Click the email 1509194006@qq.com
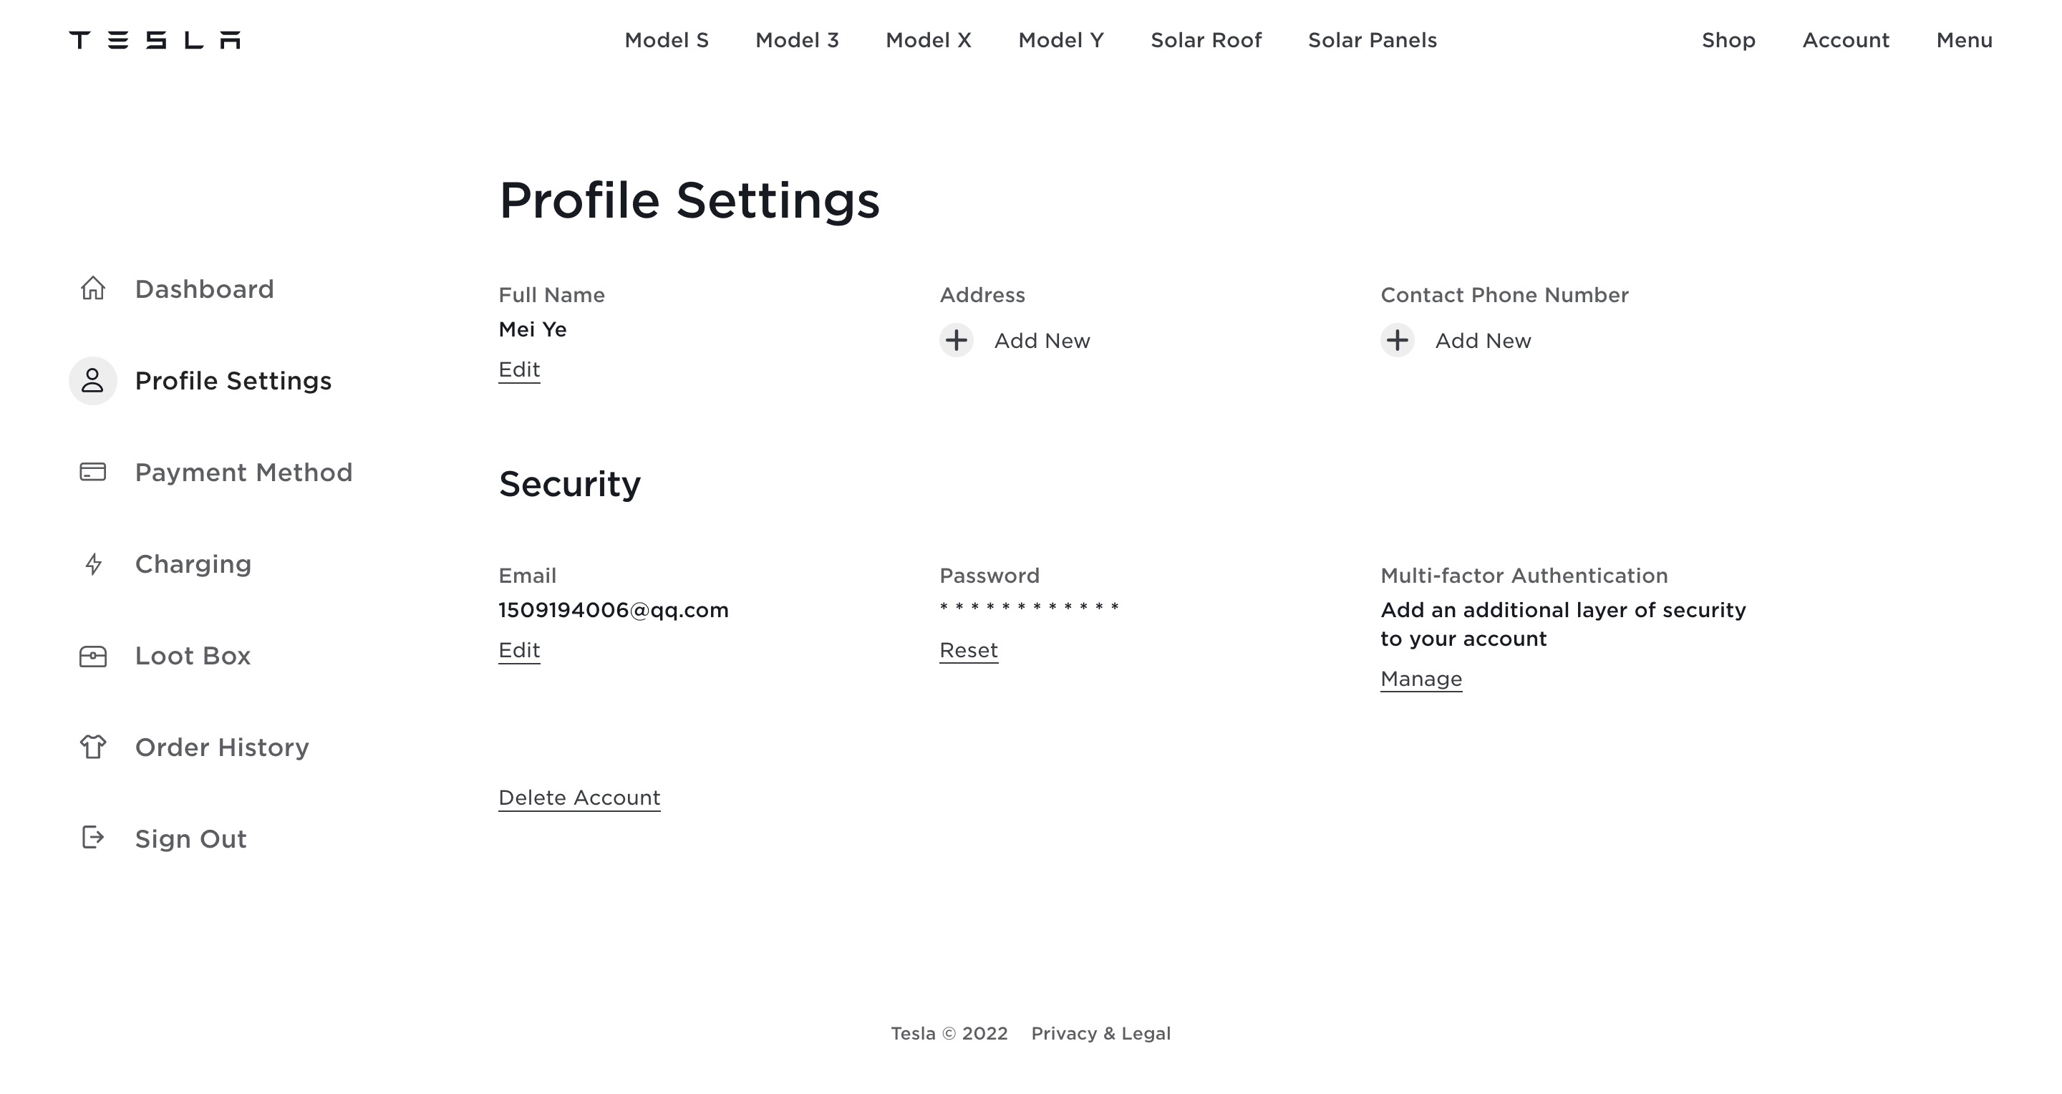Screen dimensions: 2062x1094 pyautogui.click(x=614, y=611)
